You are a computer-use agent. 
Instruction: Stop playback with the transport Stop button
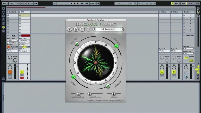[74, 3]
